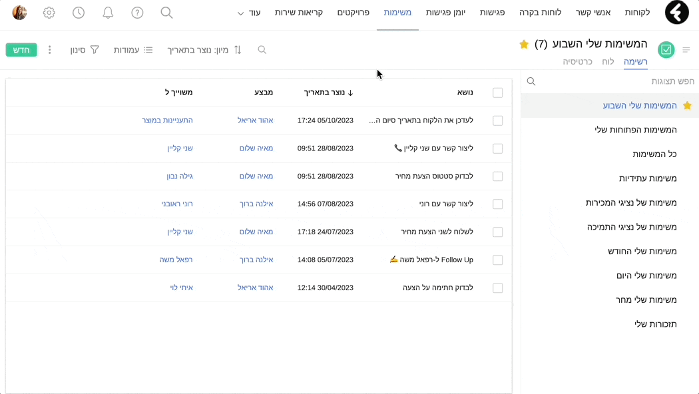
Task: Open אהוד אריאל in לעדכן את הלקוח row
Action: pos(255,120)
